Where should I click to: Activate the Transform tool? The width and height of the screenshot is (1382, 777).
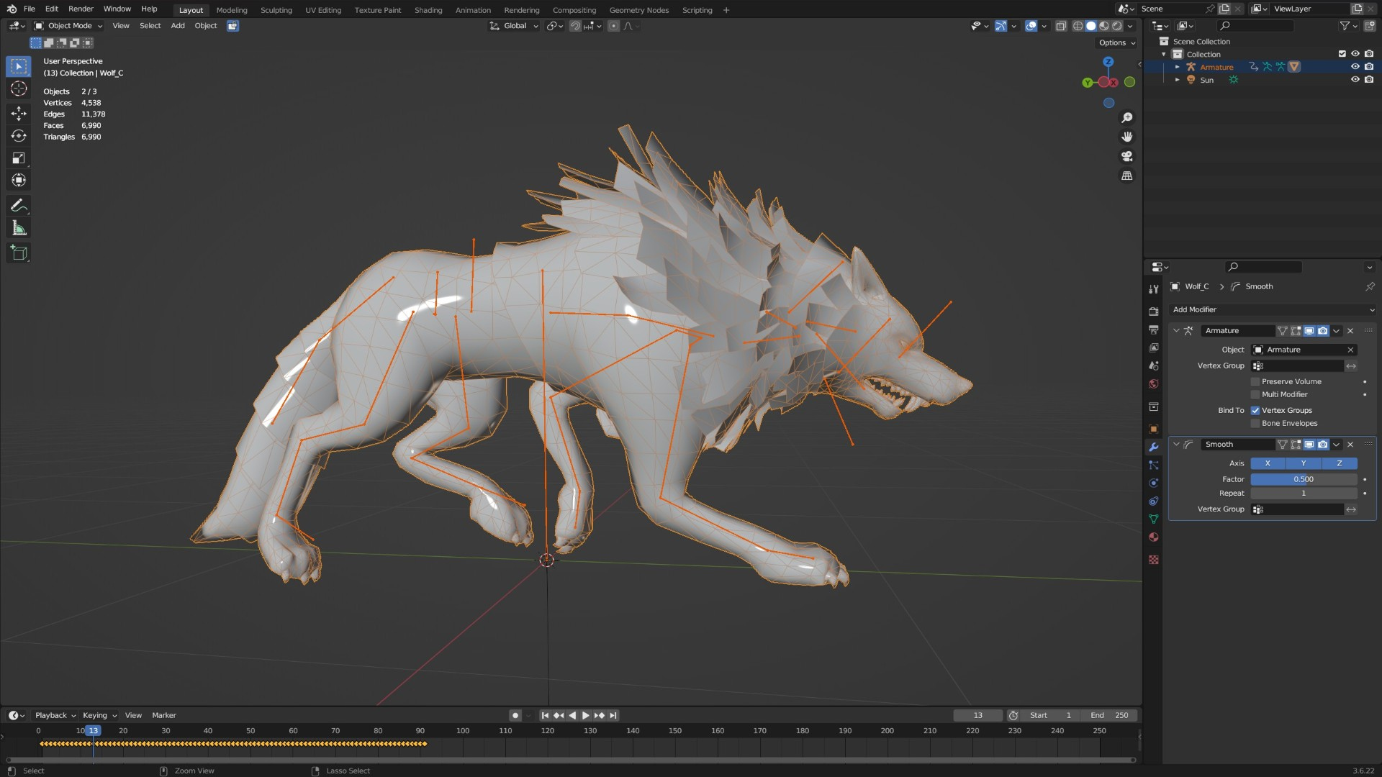[19, 180]
